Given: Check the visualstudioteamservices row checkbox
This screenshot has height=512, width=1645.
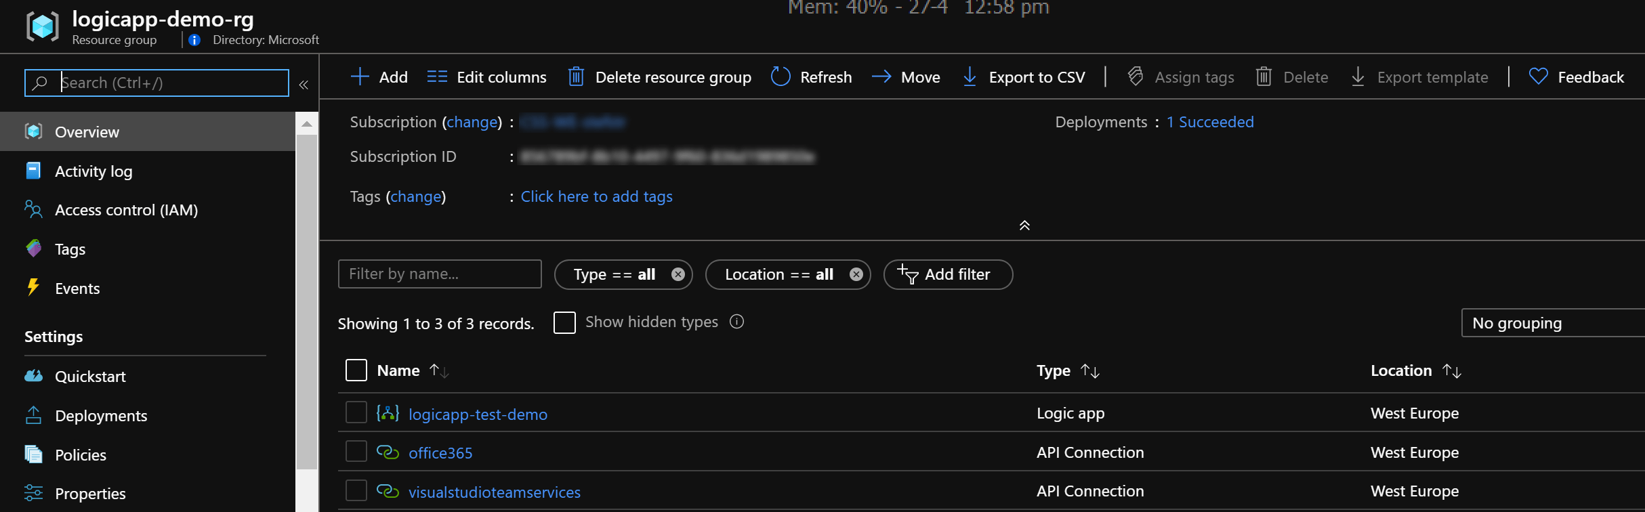Looking at the screenshot, I should pos(356,490).
